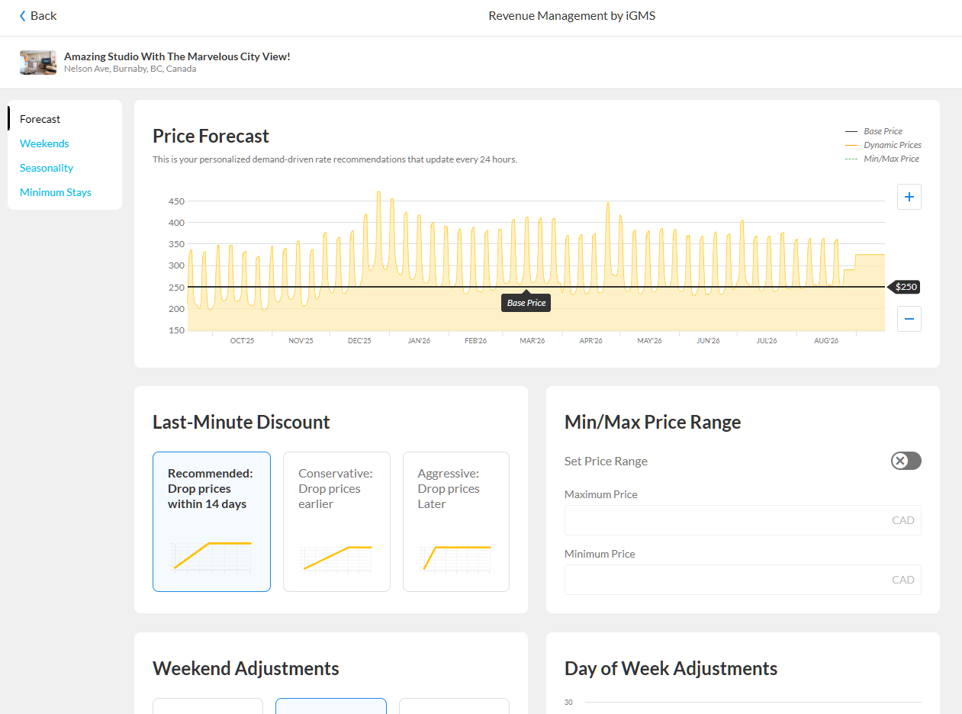Open the Forecast section
This screenshot has width=962, height=714.
point(40,119)
